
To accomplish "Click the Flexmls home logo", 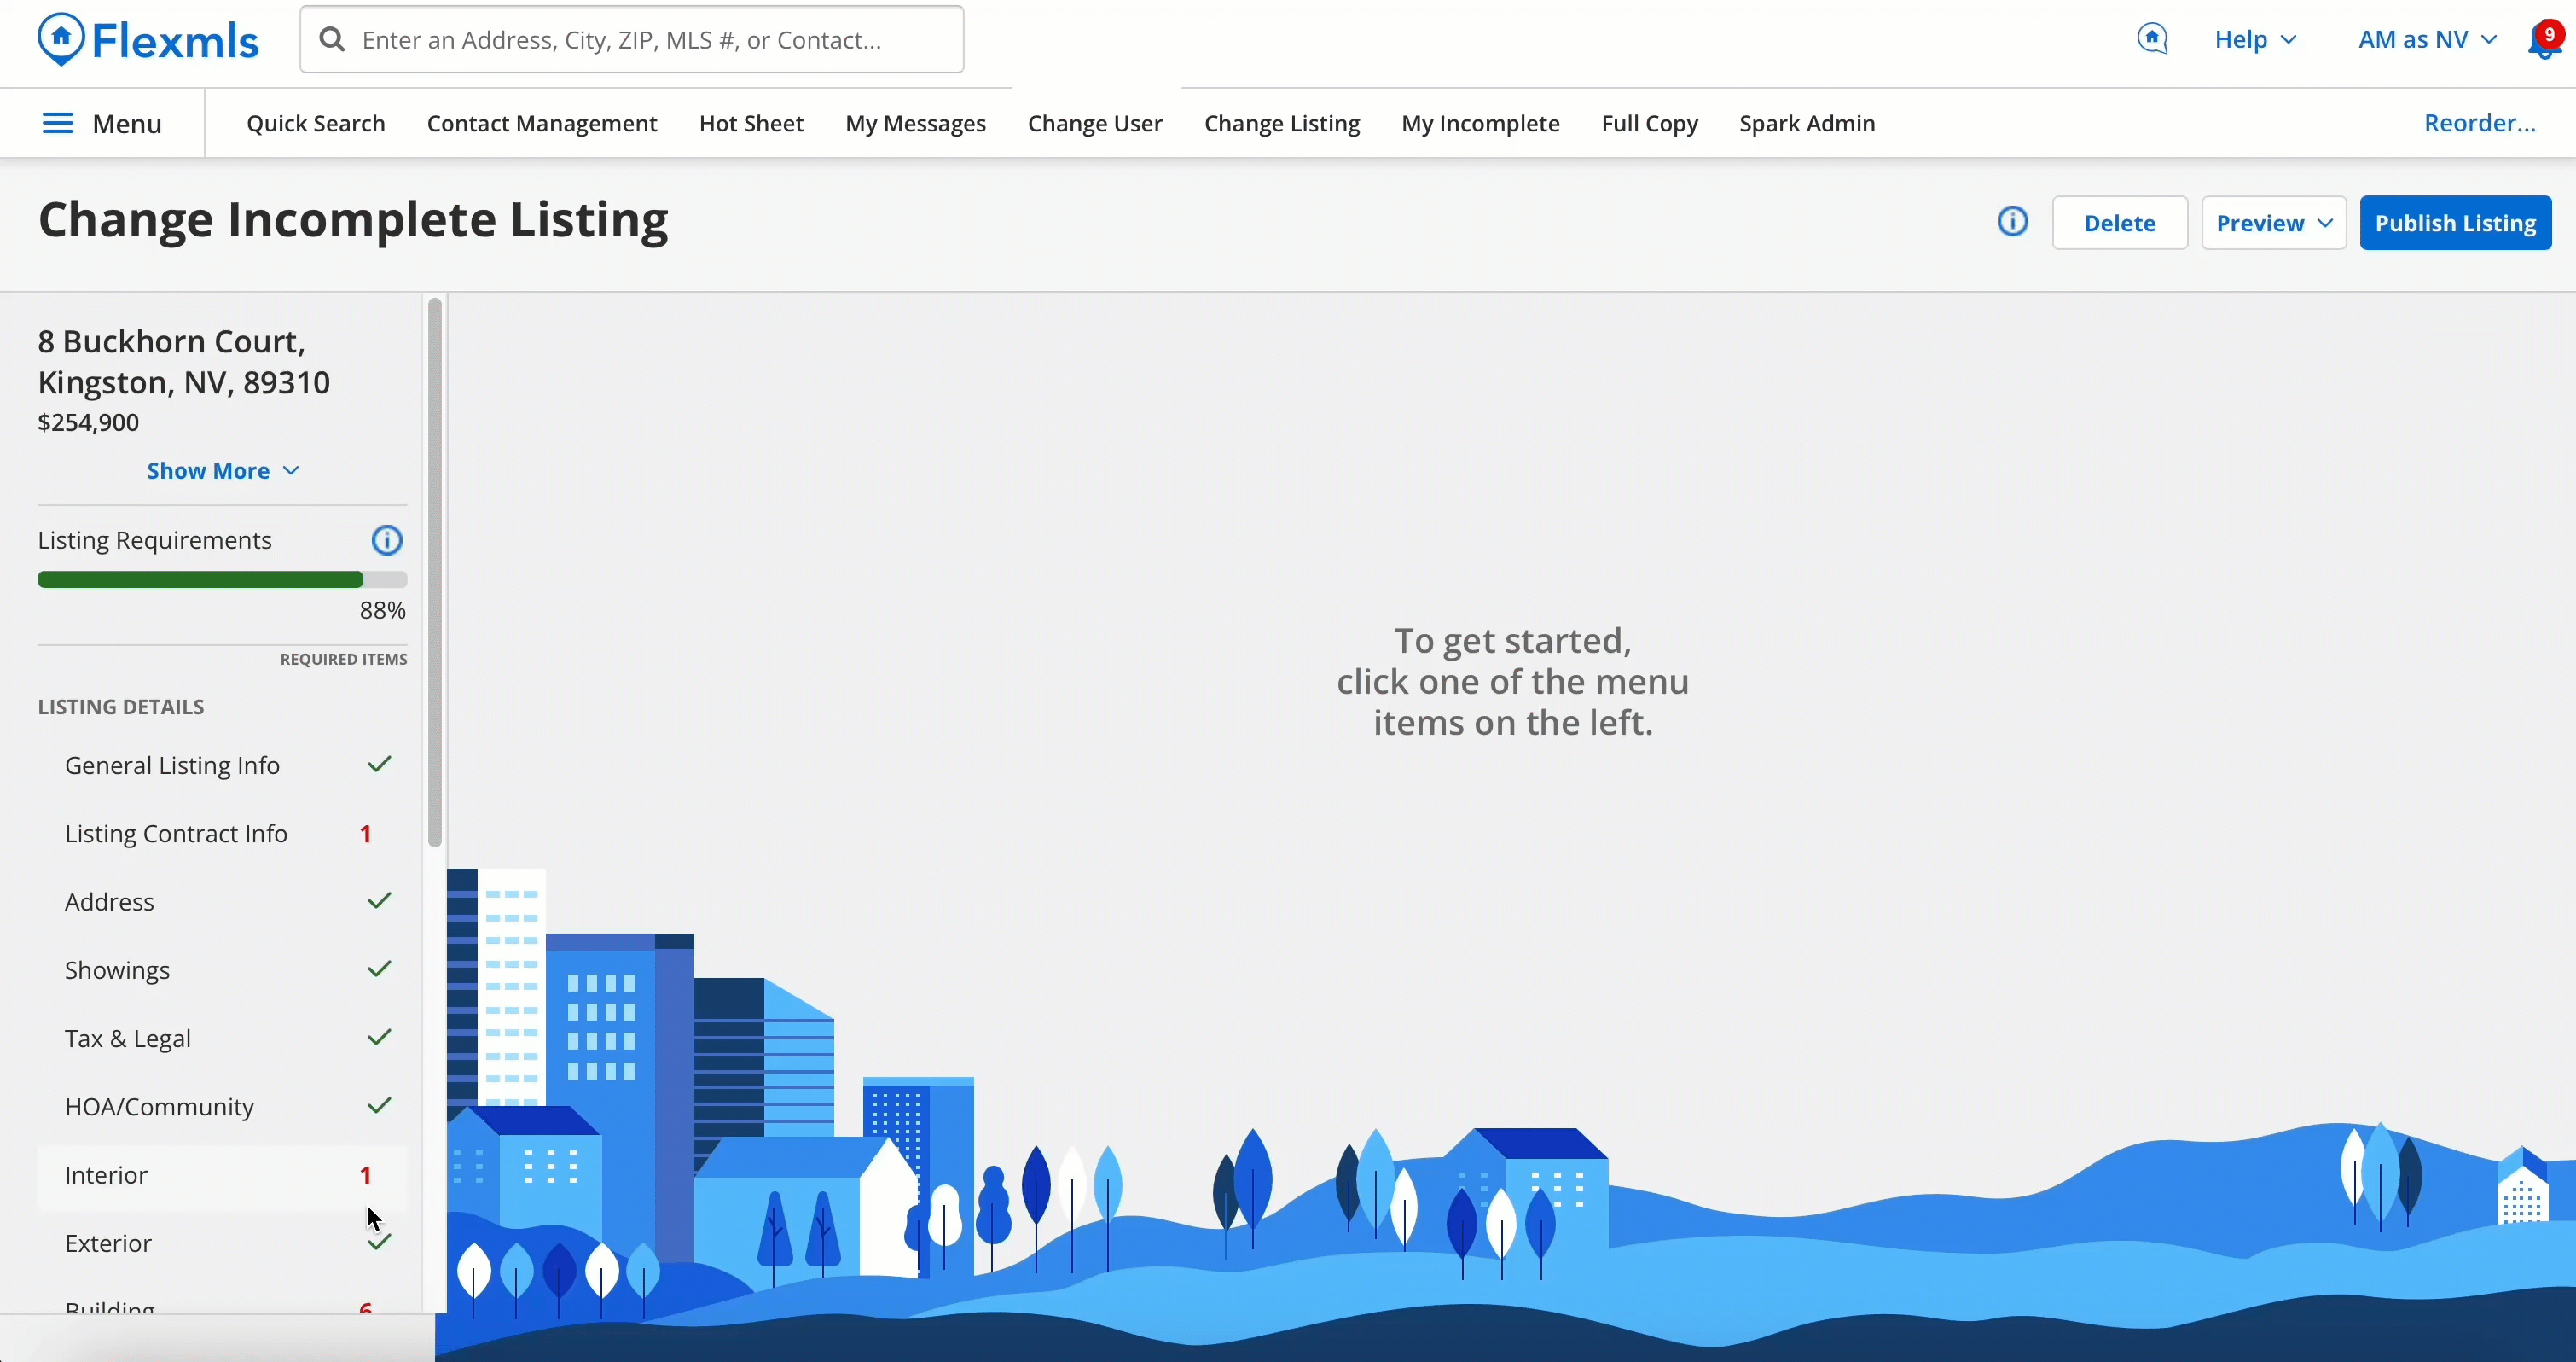I will [x=148, y=40].
